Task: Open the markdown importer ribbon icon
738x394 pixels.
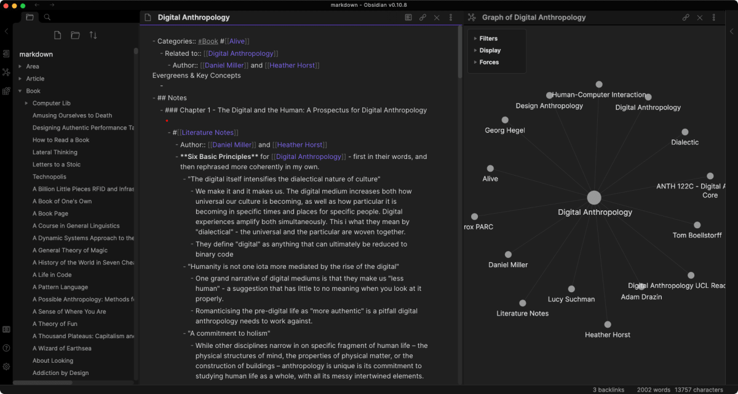Action: coord(6,91)
